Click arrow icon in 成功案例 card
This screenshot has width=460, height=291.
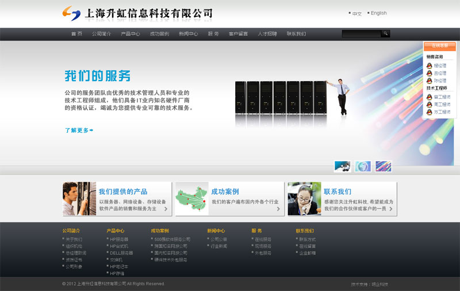(278, 209)
